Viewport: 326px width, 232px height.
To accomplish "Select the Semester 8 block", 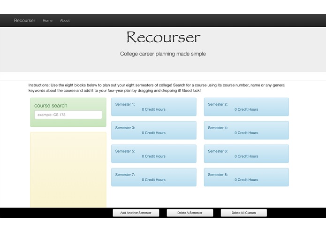I will click(246, 177).
